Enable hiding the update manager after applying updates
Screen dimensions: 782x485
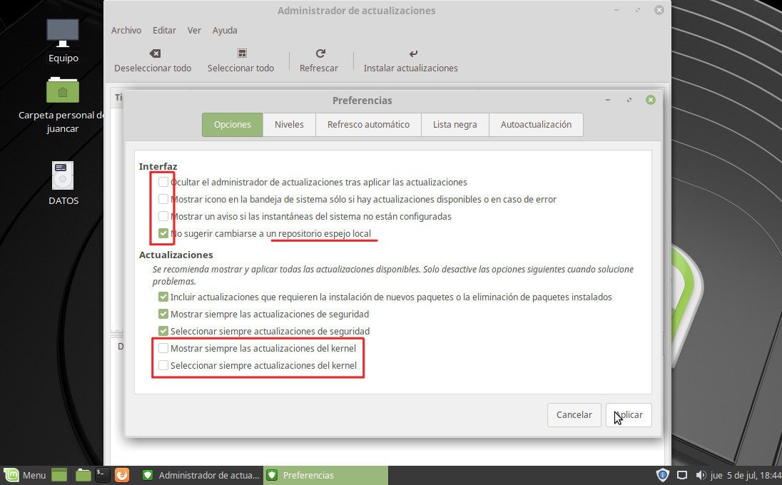[x=163, y=182]
